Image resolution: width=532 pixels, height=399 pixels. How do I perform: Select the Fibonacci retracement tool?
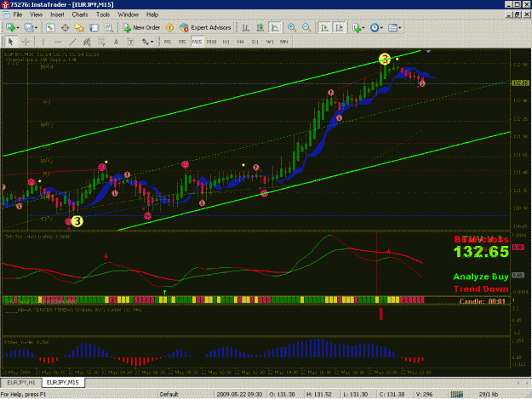tap(101, 42)
